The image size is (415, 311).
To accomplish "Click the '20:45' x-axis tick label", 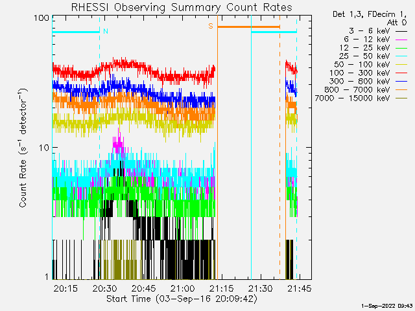I will pos(144,288).
